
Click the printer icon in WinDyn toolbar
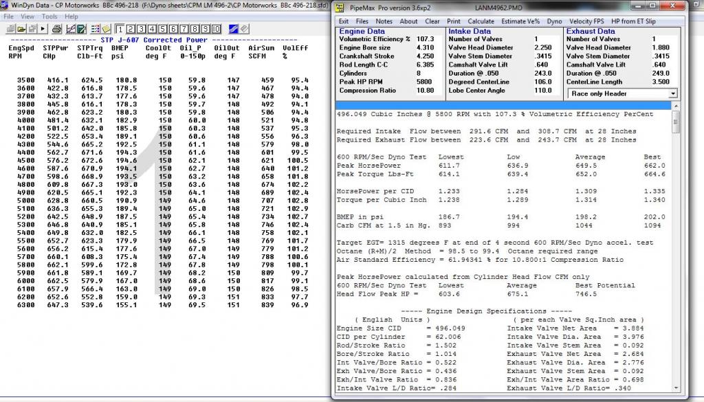56,29
